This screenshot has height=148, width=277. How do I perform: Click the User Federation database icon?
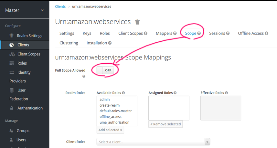pos(12,90)
